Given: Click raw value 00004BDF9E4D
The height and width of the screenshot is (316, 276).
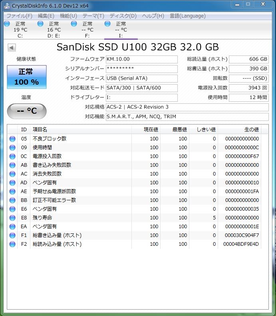Looking at the screenshot, I should pos(241,244).
